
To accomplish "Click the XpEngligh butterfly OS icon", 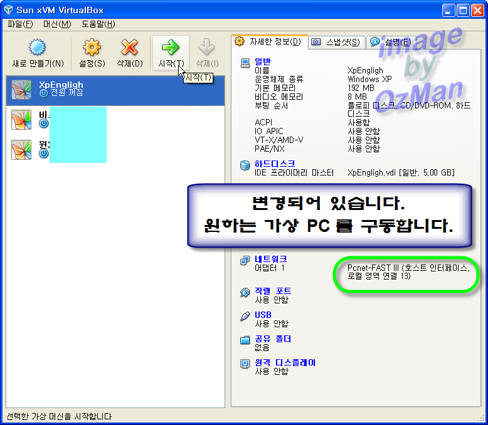I will (21, 90).
